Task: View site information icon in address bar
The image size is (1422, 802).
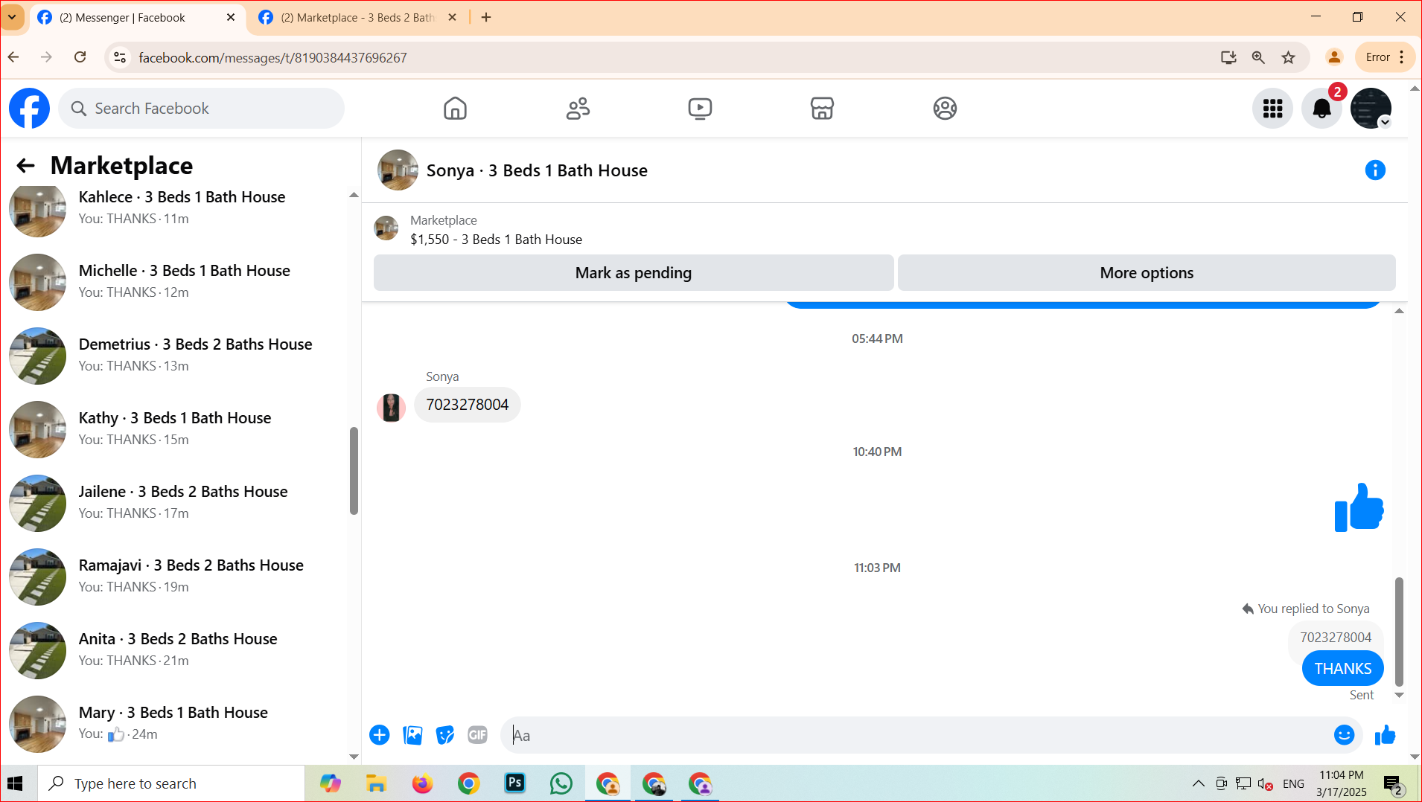Action: click(x=120, y=57)
